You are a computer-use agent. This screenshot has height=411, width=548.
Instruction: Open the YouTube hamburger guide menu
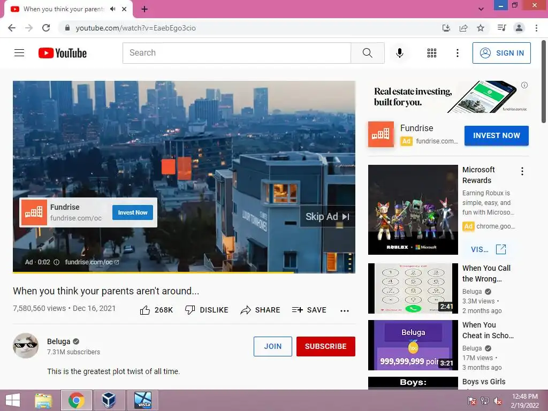[x=19, y=53]
